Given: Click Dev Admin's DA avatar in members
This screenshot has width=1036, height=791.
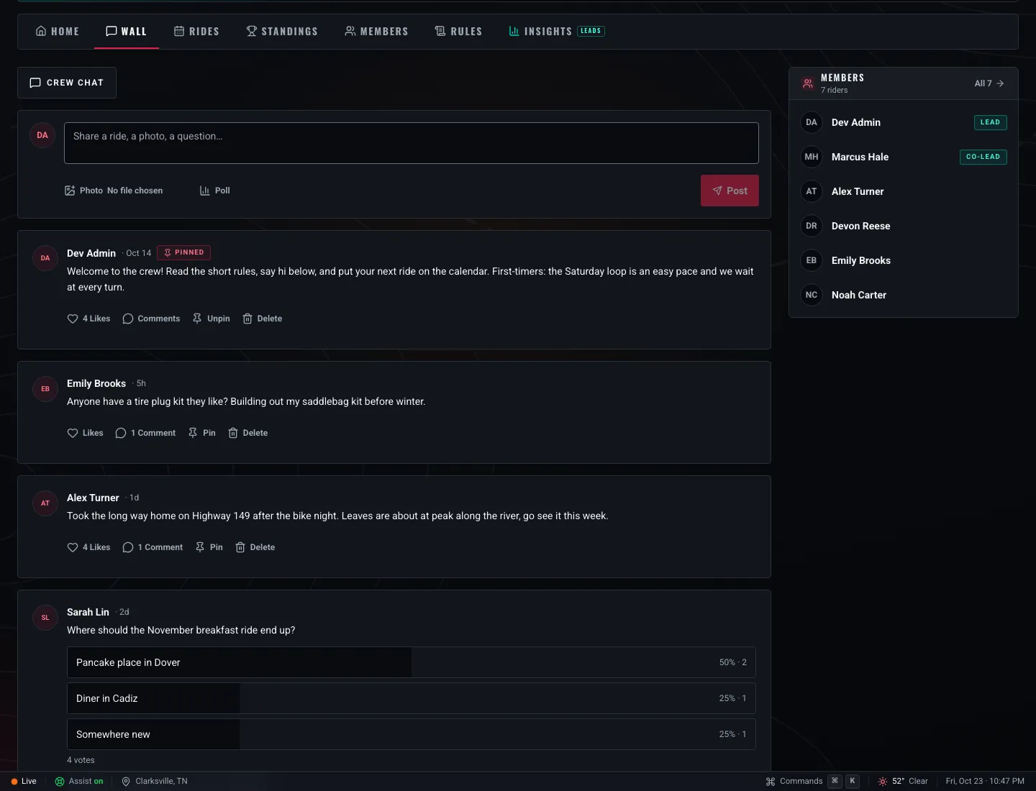Looking at the screenshot, I should 812,122.
